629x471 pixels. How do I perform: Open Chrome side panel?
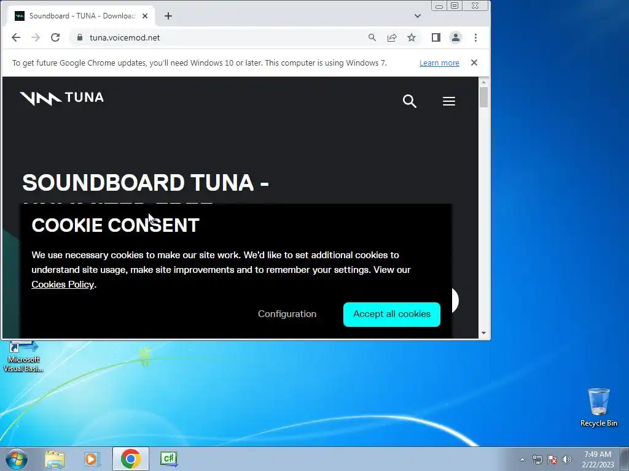pos(436,37)
